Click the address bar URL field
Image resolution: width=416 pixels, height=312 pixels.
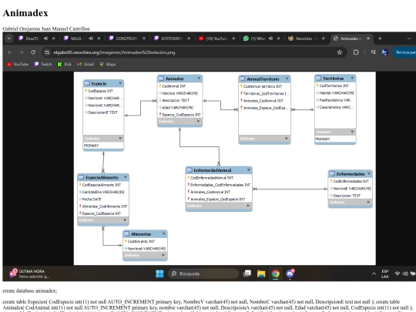pyautogui.click(x=193, y=52)
